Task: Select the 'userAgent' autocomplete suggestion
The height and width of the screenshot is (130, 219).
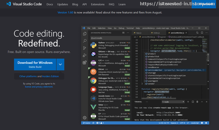Action: (175, 81)
